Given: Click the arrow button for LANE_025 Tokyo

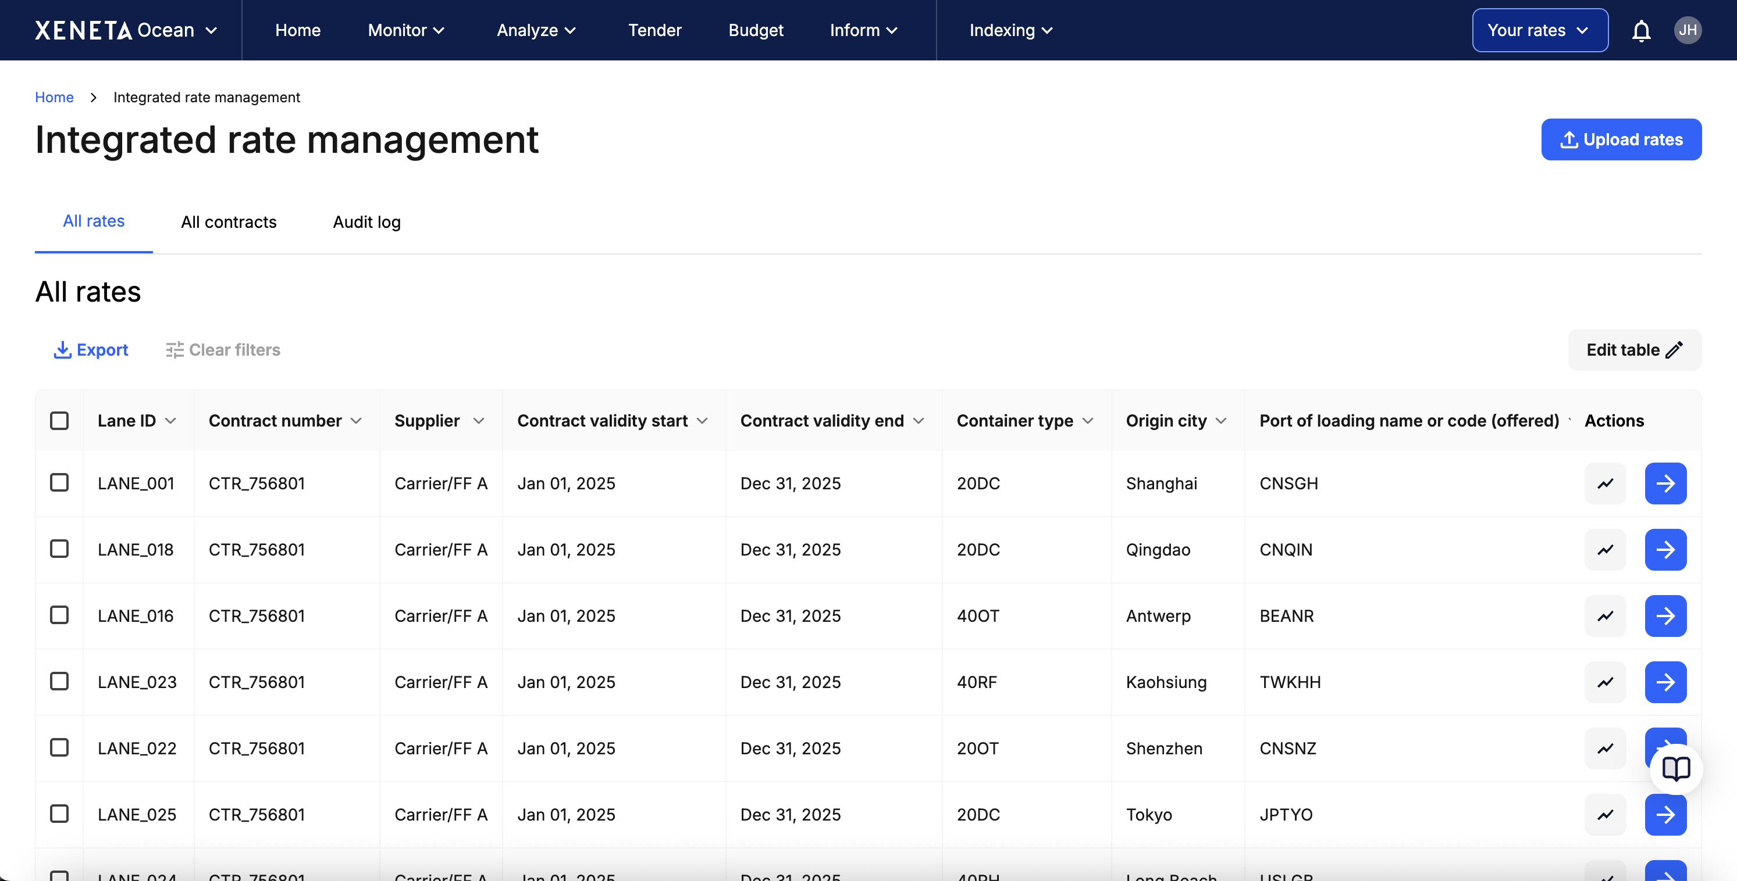Looking at the screenshot, I should 1665,814.
